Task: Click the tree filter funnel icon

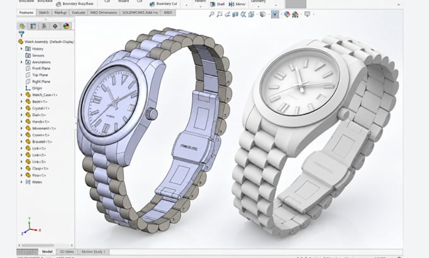Action: [x=21, y=34]
